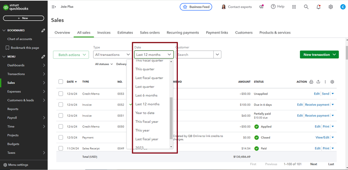Open the apps grid launcher
This screenshot has height=170, width=348.
click(294, 7)
